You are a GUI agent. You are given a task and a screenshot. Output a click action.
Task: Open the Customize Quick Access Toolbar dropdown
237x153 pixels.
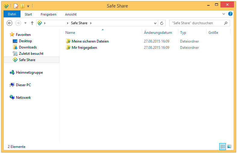click(x=28, y=6)
